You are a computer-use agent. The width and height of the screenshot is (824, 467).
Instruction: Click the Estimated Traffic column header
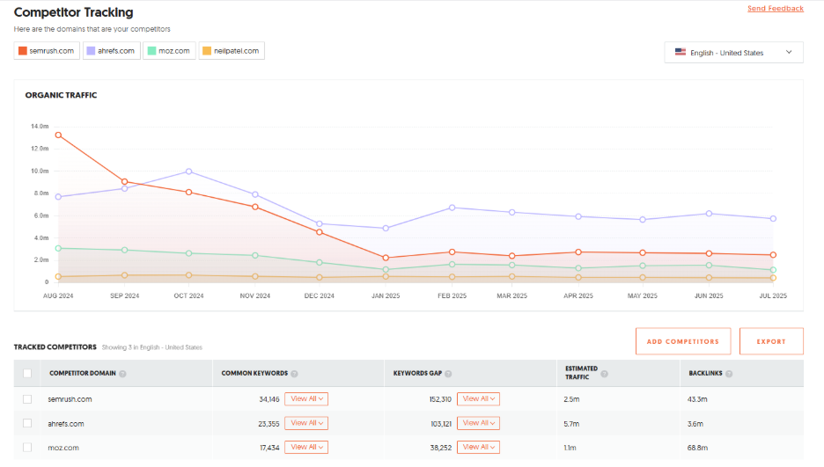pos(581,373)
